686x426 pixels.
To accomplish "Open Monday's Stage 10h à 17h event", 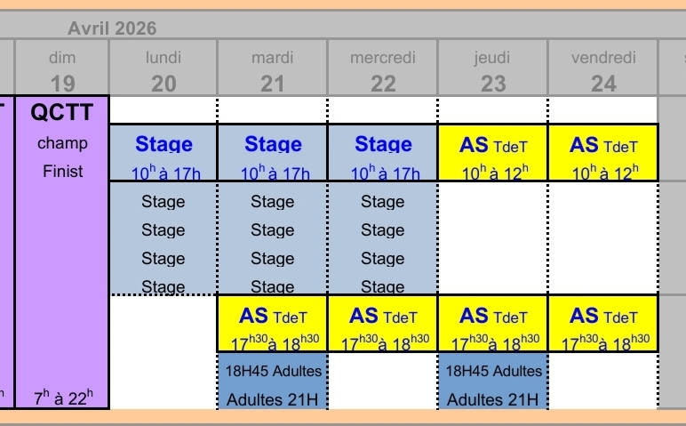I will pyautogui.click(x=164, y=154).
